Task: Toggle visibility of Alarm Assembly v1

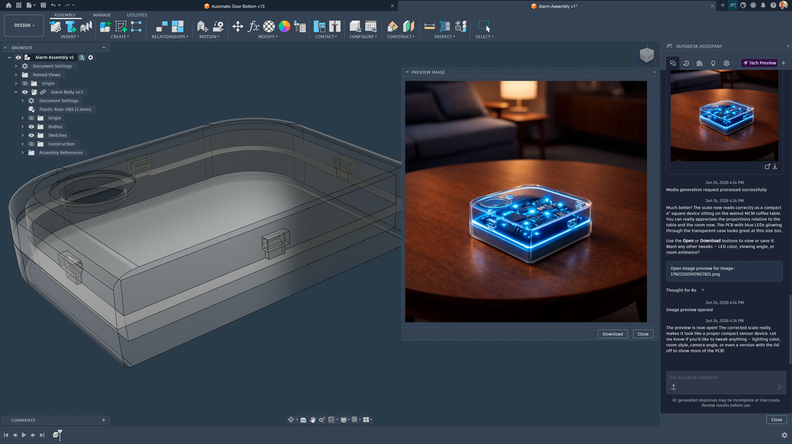Action: click(18, 57)
